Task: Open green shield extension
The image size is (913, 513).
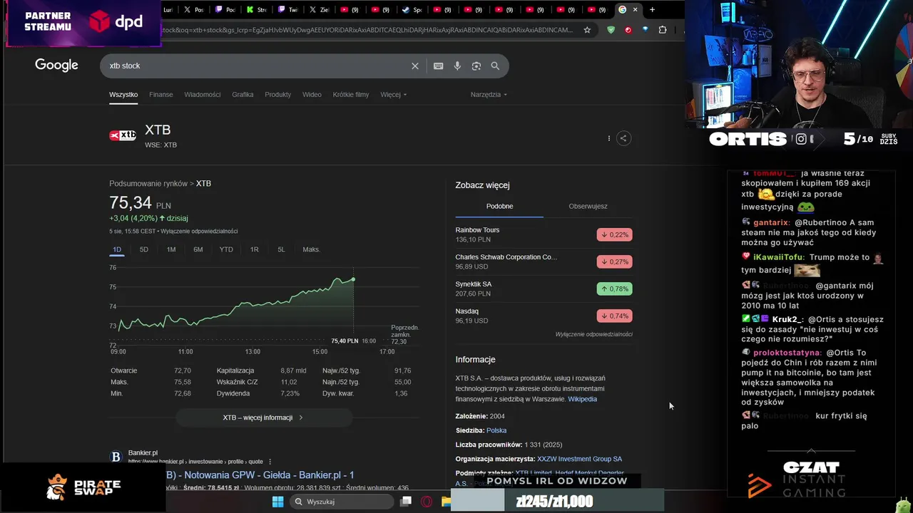Action: coord(611,30)
